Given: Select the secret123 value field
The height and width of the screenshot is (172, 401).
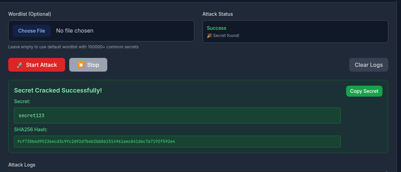Looking at the screenshot, I should click(177, 115).
